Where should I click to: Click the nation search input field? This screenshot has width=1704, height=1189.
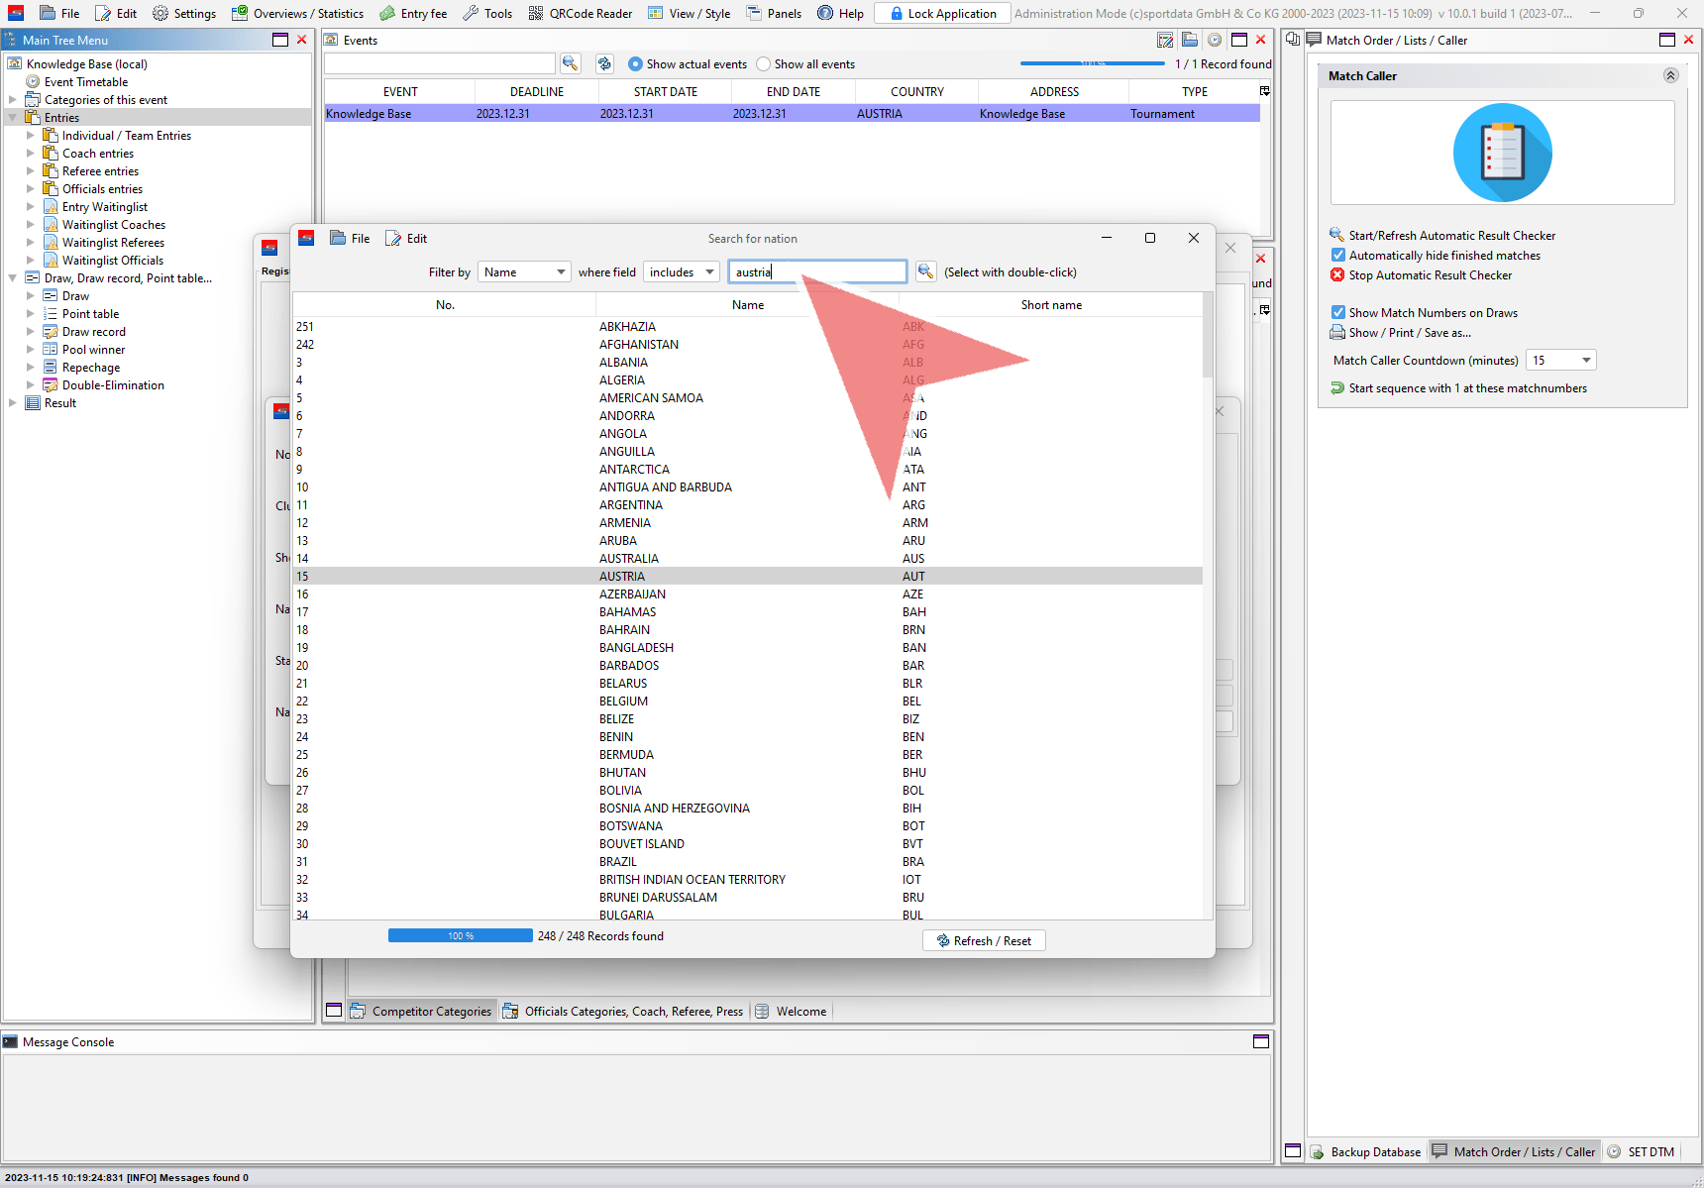[x=817, y=271]
